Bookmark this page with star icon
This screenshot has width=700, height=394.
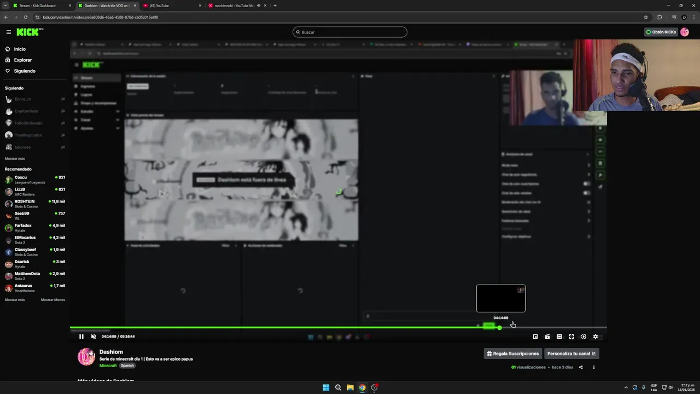coord(646,17)
